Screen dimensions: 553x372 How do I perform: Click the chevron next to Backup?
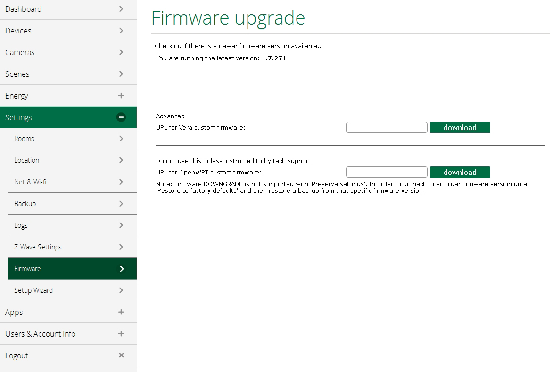click(121, 204)
